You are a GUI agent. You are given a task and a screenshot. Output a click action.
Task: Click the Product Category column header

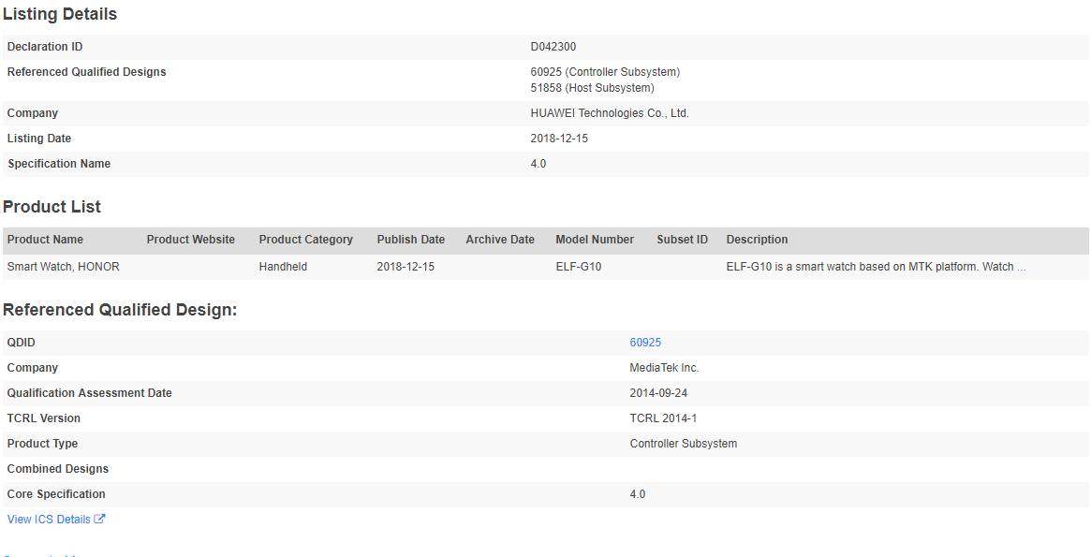click(x=305, y=240)
